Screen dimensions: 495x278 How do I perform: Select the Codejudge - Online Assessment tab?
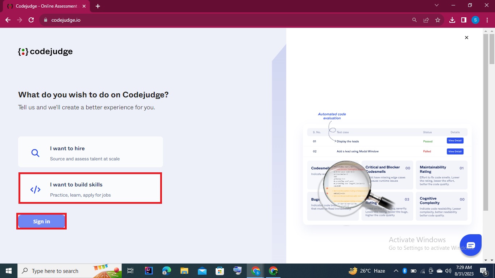[x=46, y=6]
